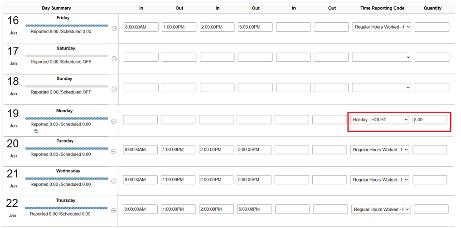Click Sunday Jan 18 ellipsis icon

tap(114, 89)
